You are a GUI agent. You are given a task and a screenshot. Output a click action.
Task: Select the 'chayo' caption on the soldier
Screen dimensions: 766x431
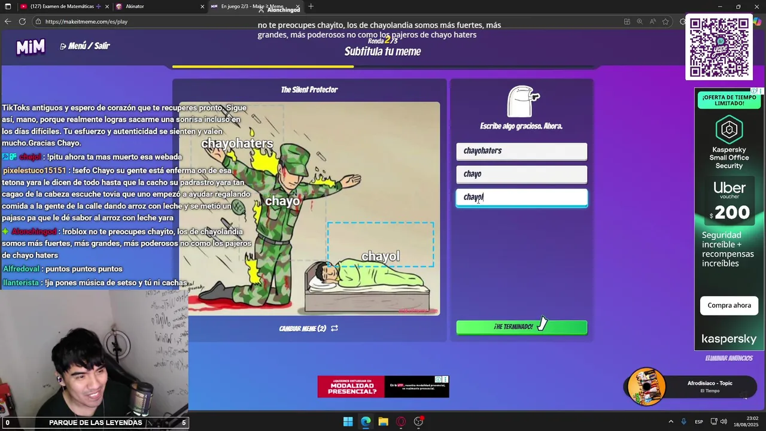pyautogui.click(x=282, y=201)
